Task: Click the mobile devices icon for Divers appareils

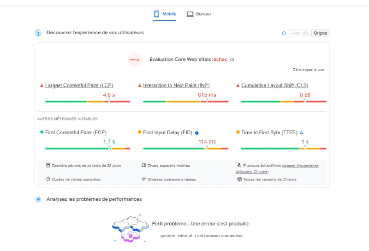Action: pos(143,166)
